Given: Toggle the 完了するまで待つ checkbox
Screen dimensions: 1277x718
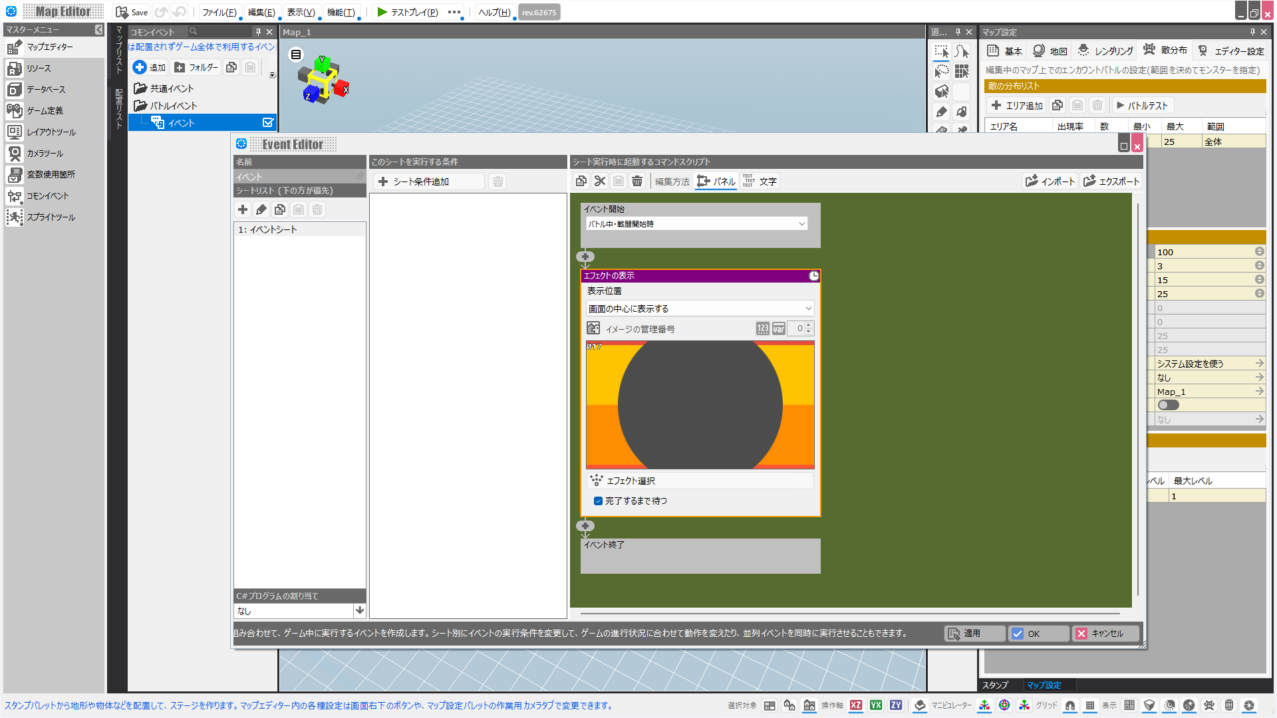Looking at the screenshot, I should click(598, 501).
